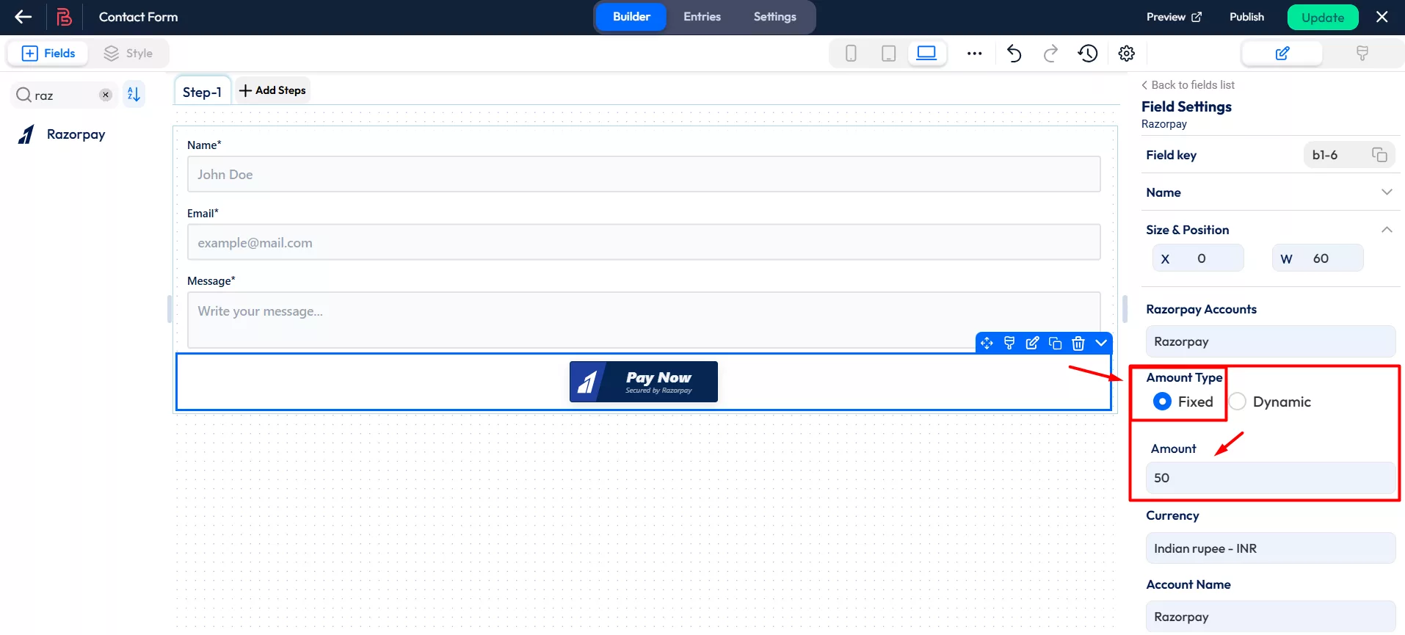
Task: Click the redo arrow icon
Action: point(1050,54)
